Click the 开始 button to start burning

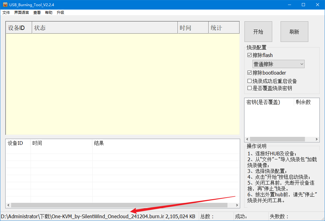[x=258, y=32]
